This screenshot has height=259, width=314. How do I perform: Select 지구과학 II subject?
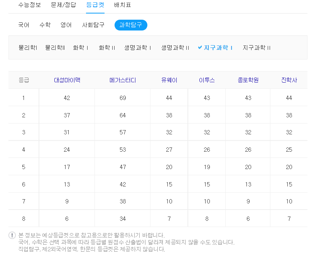[x=257, y=48]
